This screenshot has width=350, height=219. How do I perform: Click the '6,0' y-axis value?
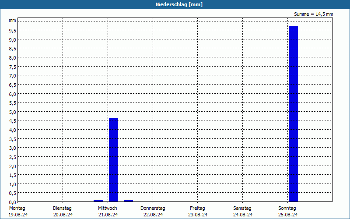point(13,94)
